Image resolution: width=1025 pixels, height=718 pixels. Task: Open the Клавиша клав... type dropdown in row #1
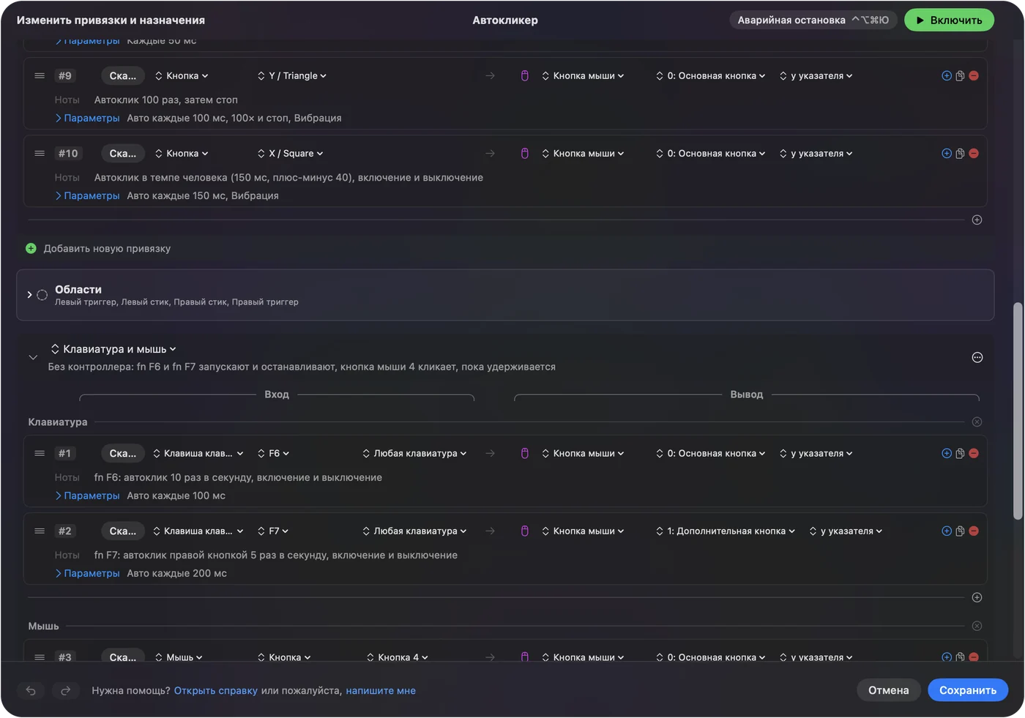pos(198,454)
